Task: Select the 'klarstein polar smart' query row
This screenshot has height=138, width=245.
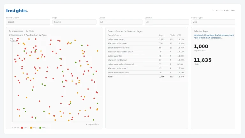Action: (146, 68)
